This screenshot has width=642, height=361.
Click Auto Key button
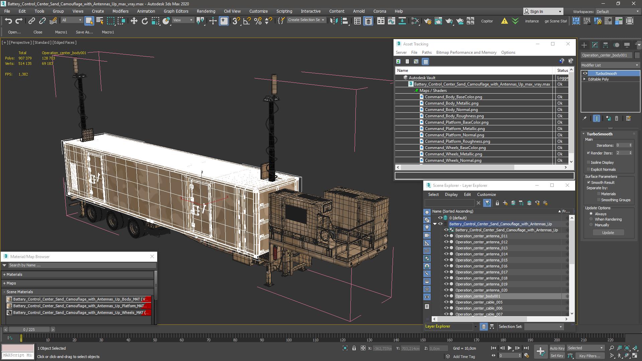tap(557, 348)
